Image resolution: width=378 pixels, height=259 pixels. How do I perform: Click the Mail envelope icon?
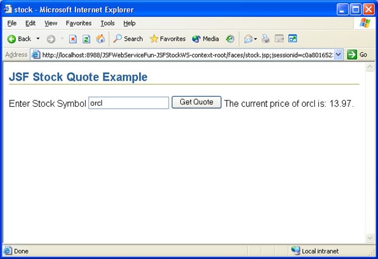pyautogui.click(x=248, y=39)
